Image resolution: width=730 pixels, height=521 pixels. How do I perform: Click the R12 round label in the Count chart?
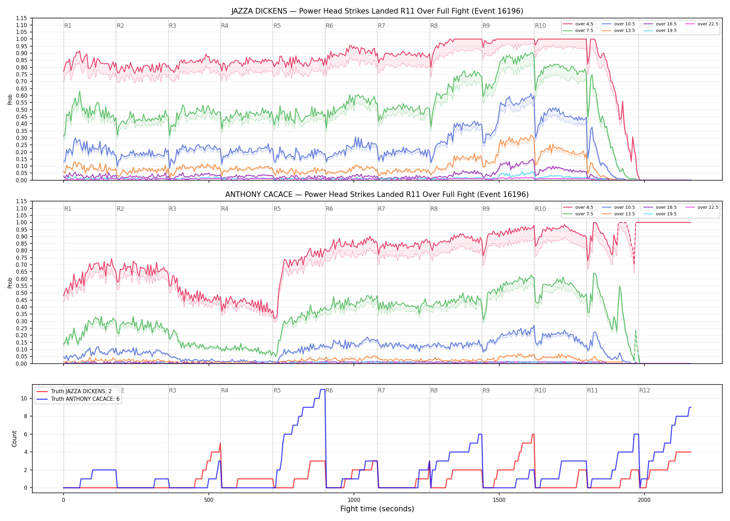point(644,390)
